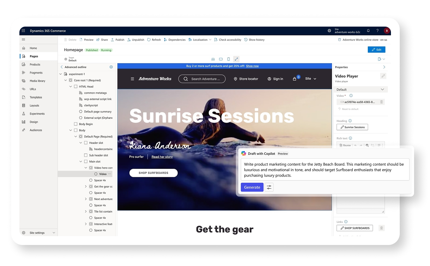
Task: Open the notifications bell
Action: coord(368,31)
